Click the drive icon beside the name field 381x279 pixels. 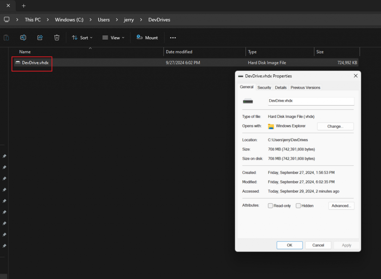point(248,101)
